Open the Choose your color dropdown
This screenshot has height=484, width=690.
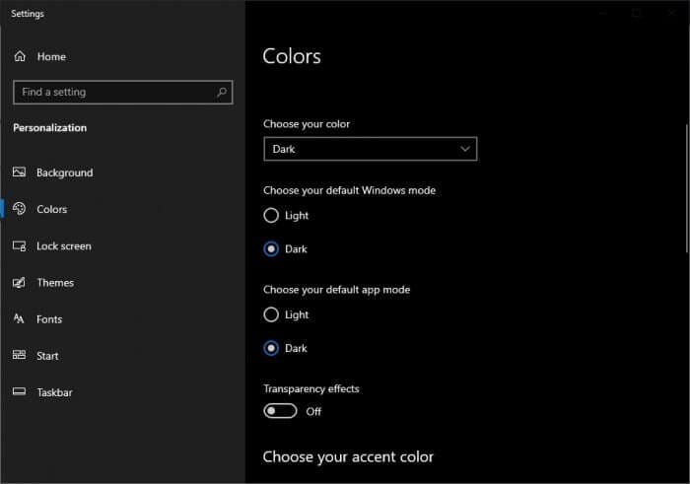click(370, 149)
